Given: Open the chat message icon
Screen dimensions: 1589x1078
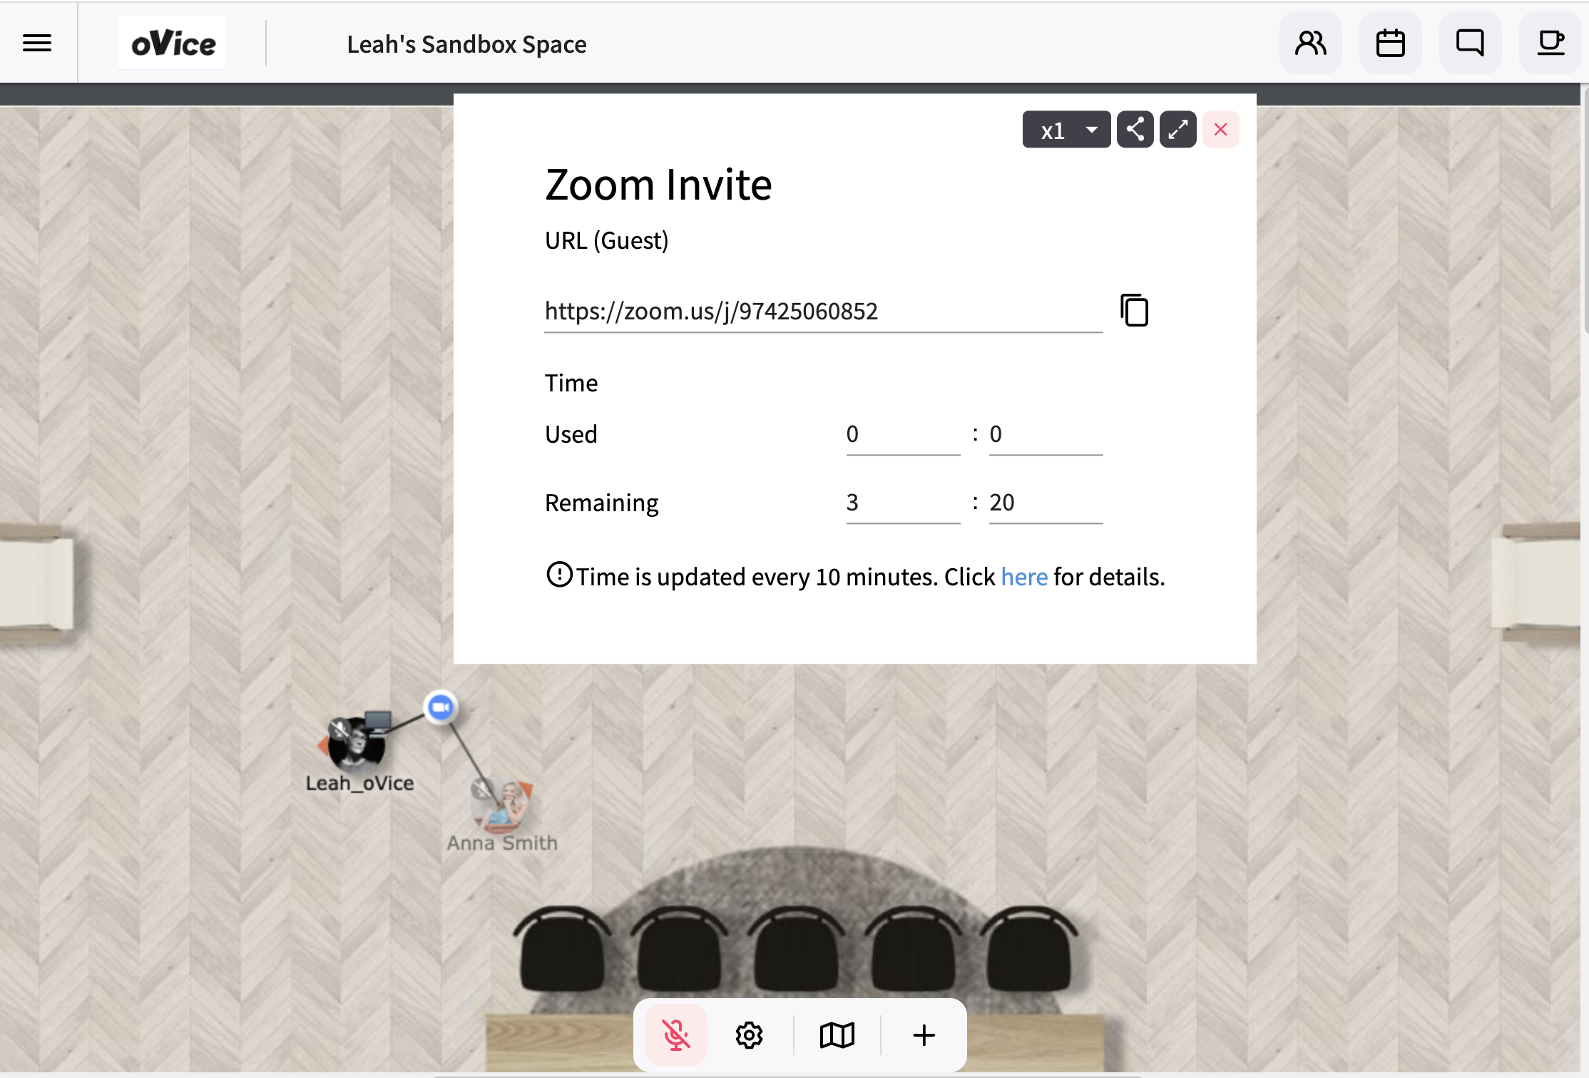Looking at the screenshot, I should click(x=1470, y=43).
